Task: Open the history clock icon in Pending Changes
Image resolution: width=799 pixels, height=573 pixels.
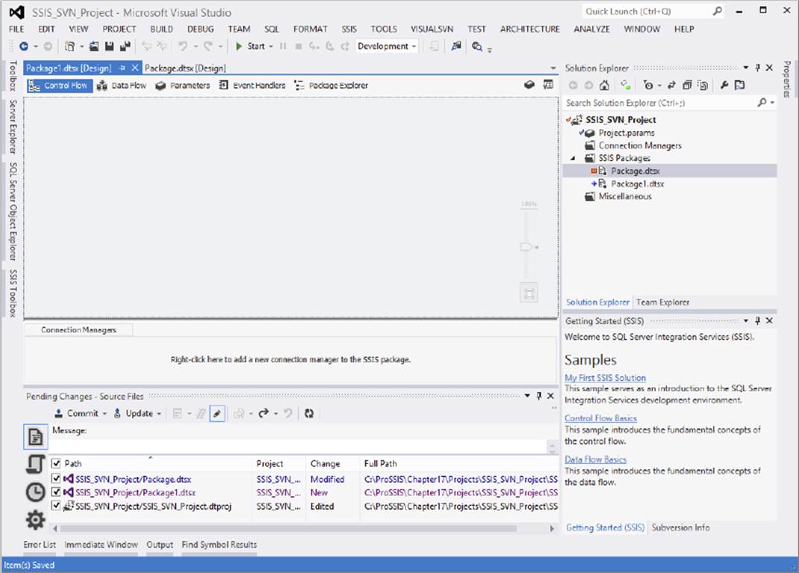Action: 35,492
